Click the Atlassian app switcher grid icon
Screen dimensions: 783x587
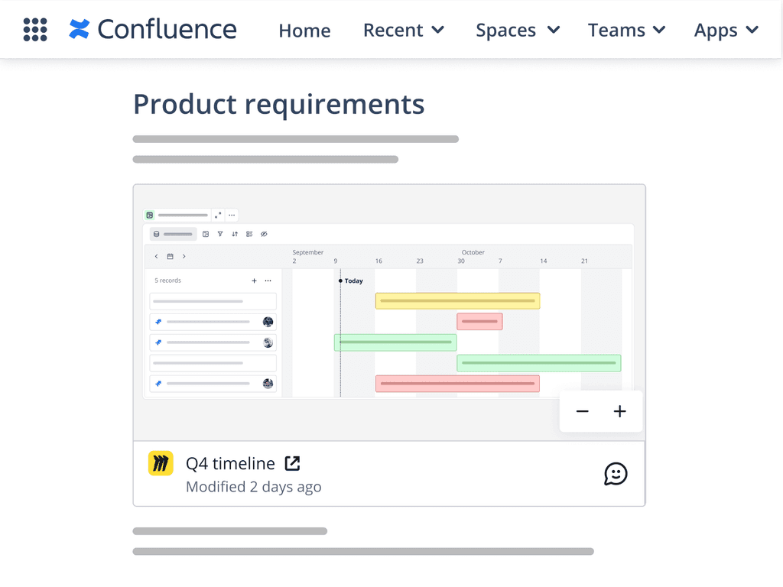tap(35, 30)
